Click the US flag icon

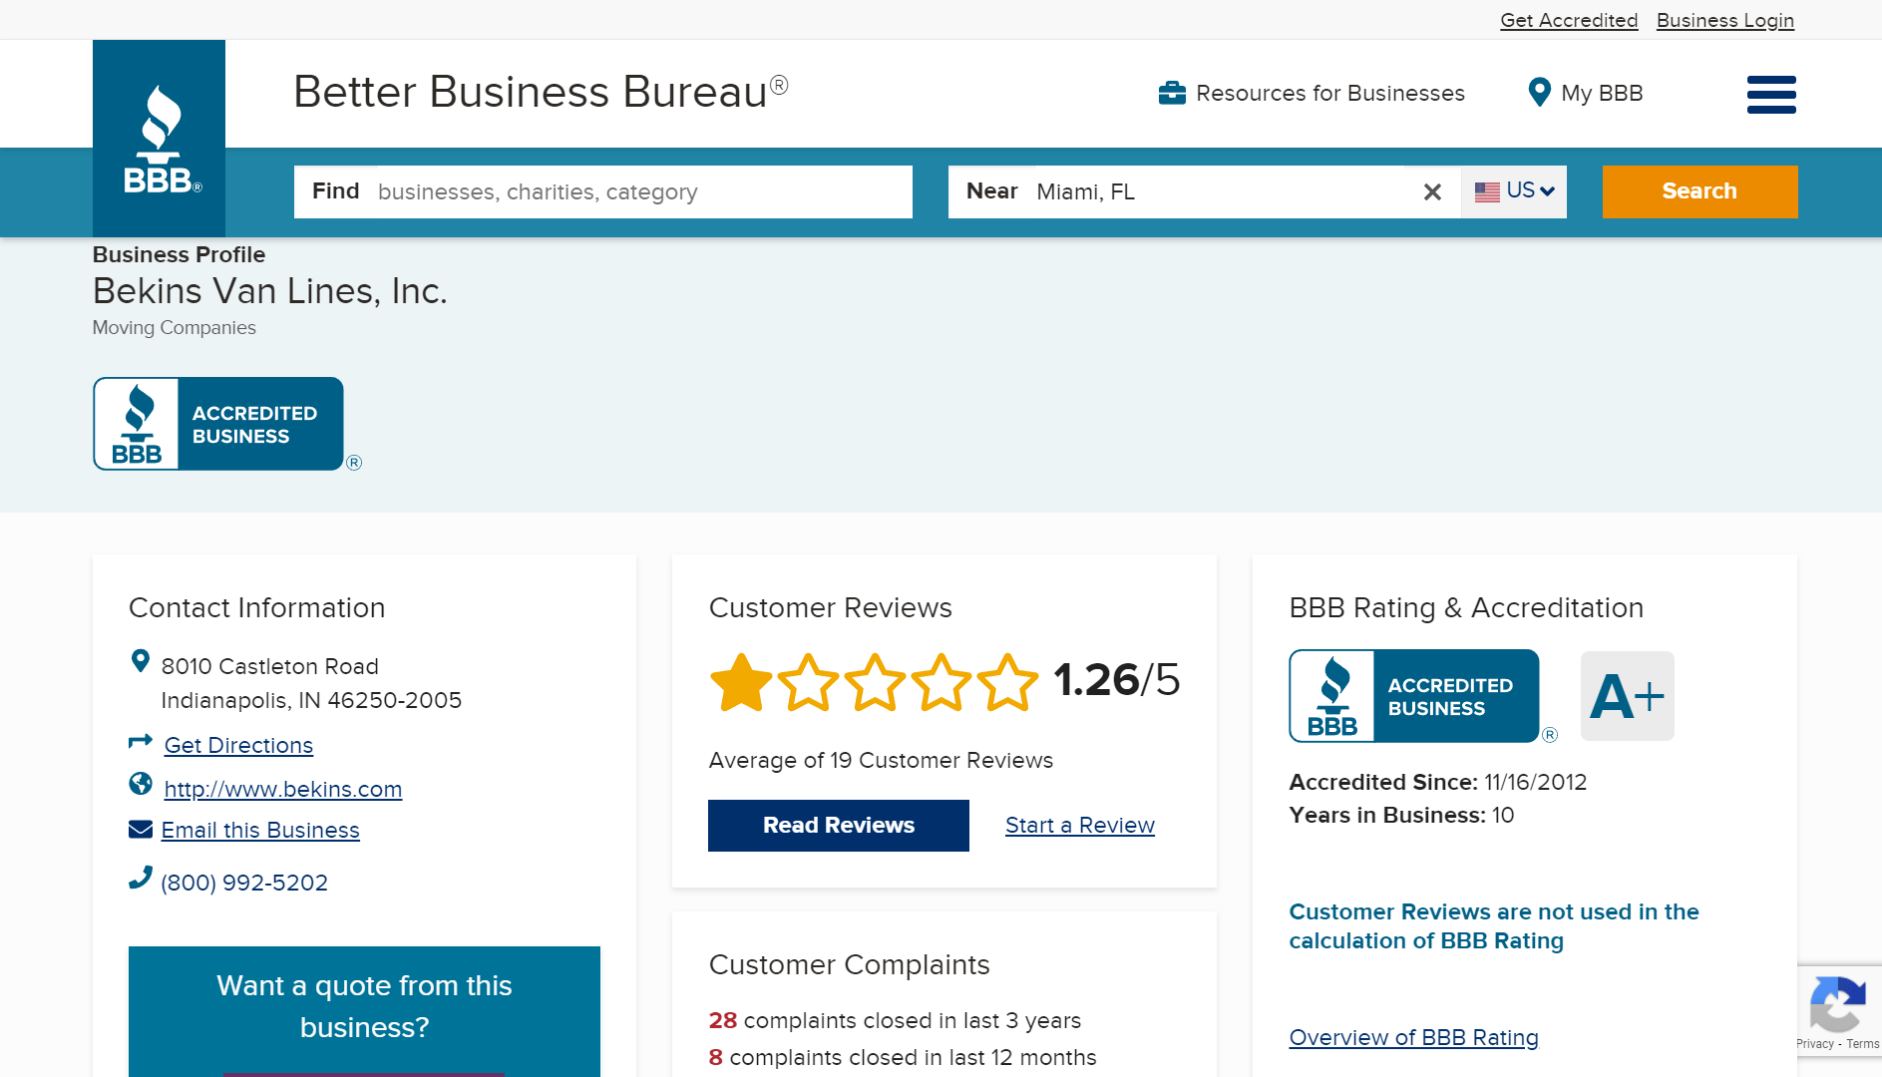tap(1487, 191)
